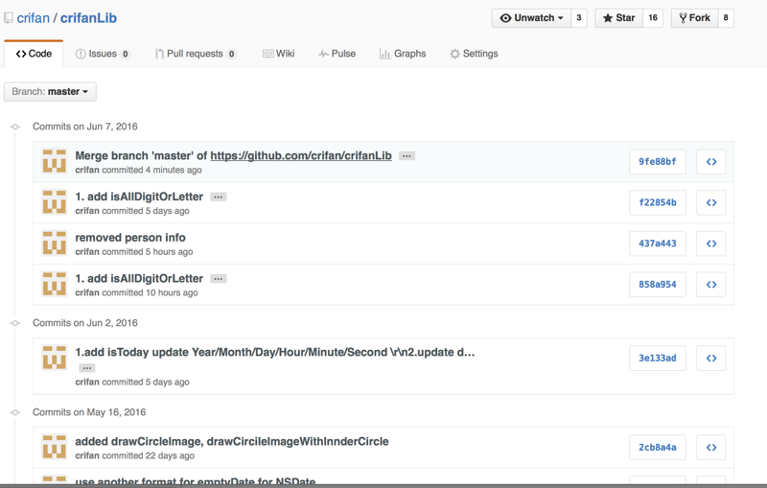Image resolution: width=767 pixels, height=488 pixels.
Task: Browse code icon for commit f22854b
Action: point(710,203)
